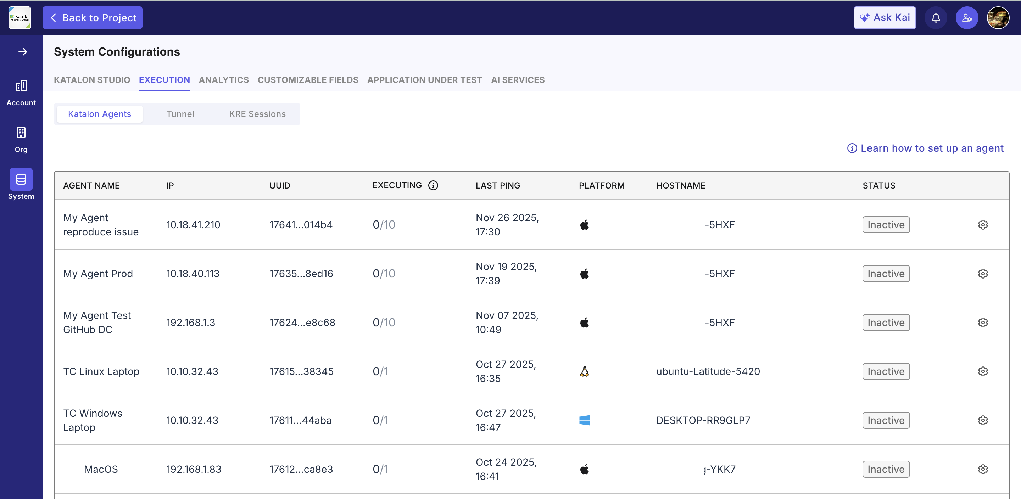Open settings gear for My Agent reproduce issue
Screen dimensions: 1021x499
click(x=983, y=224)
